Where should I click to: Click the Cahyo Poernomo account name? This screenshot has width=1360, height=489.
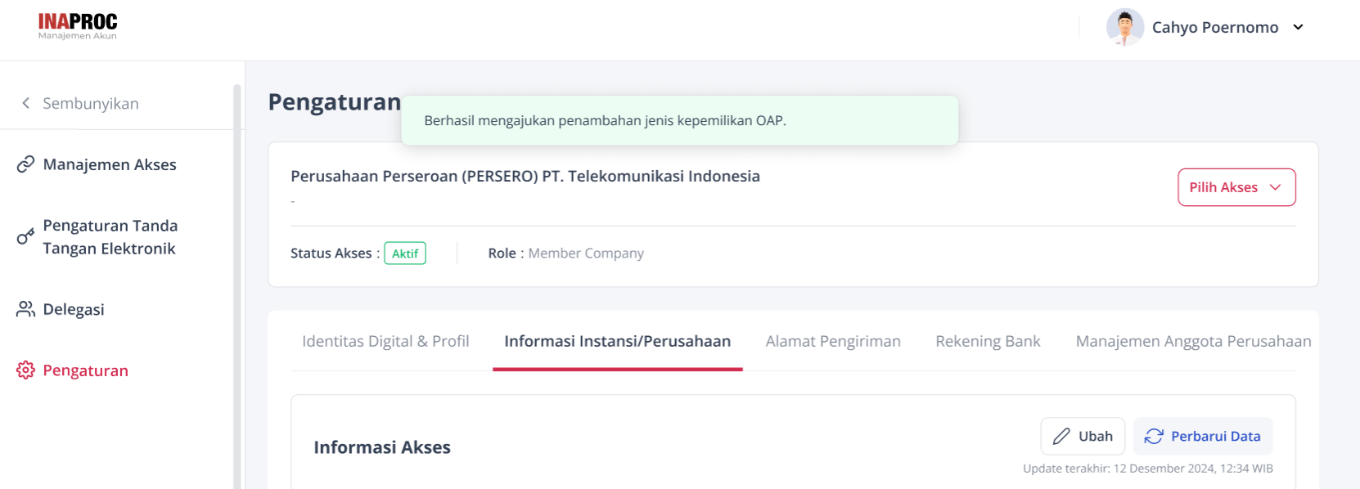coord(1215,27)
